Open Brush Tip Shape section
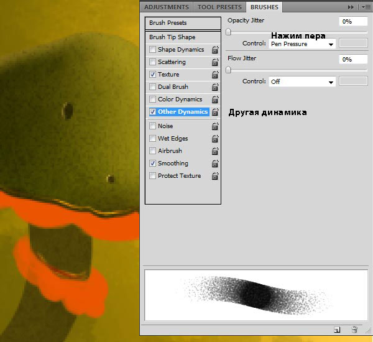This screenshot has height=342, width=373. click(x=183, y=37)
